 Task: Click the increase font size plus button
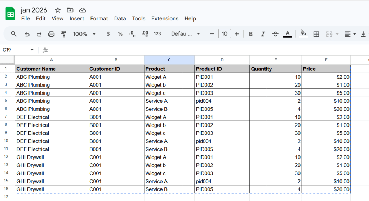click(237, 34)
